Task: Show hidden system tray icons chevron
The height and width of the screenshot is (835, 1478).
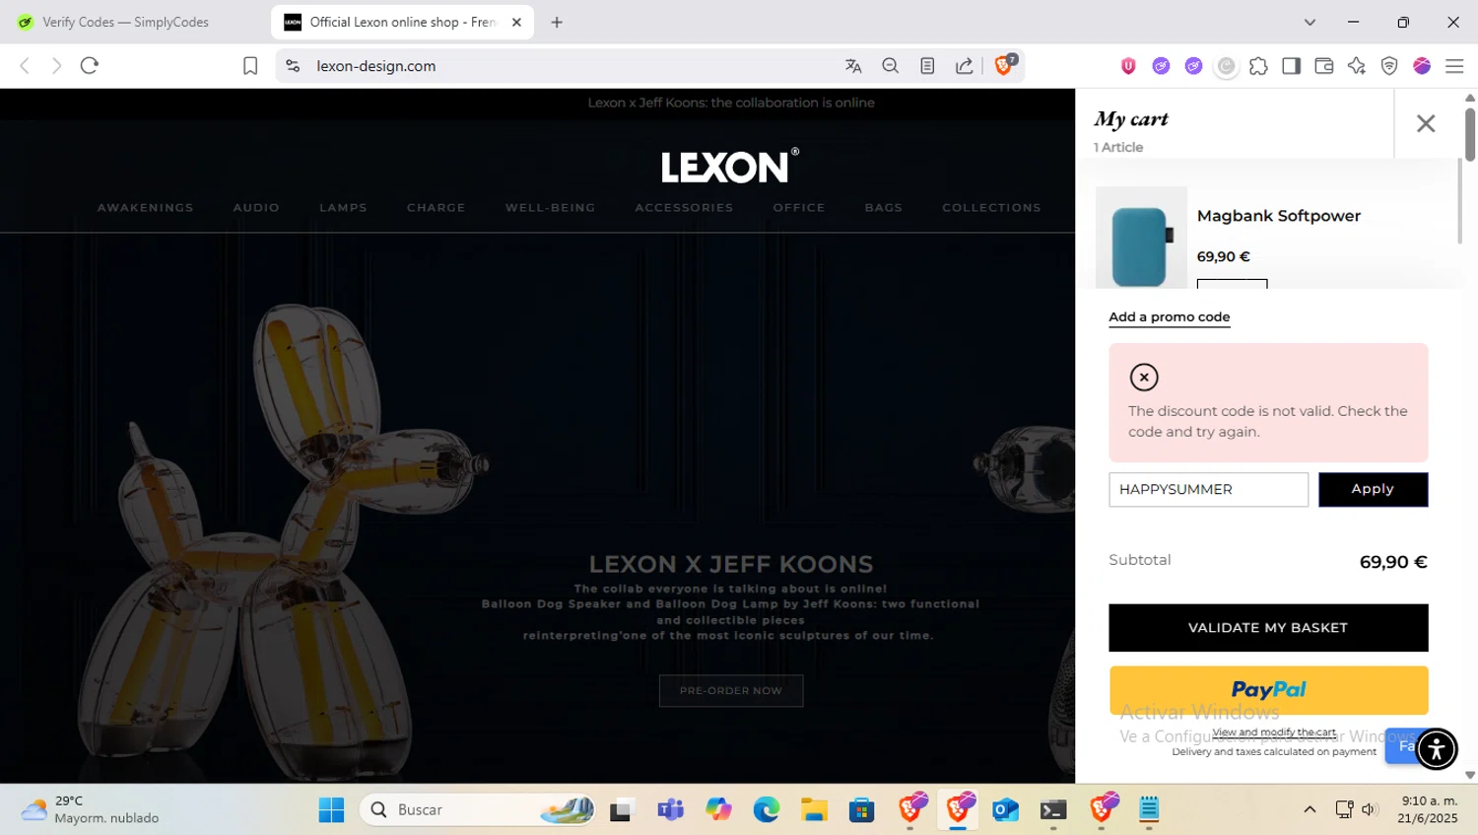Action: (1310, 809)
